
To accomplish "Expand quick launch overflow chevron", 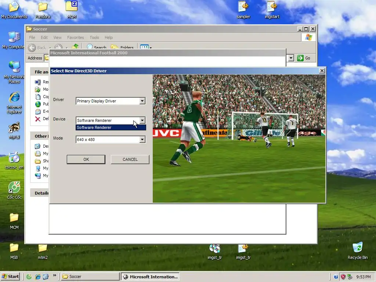I will coord(54,275).
